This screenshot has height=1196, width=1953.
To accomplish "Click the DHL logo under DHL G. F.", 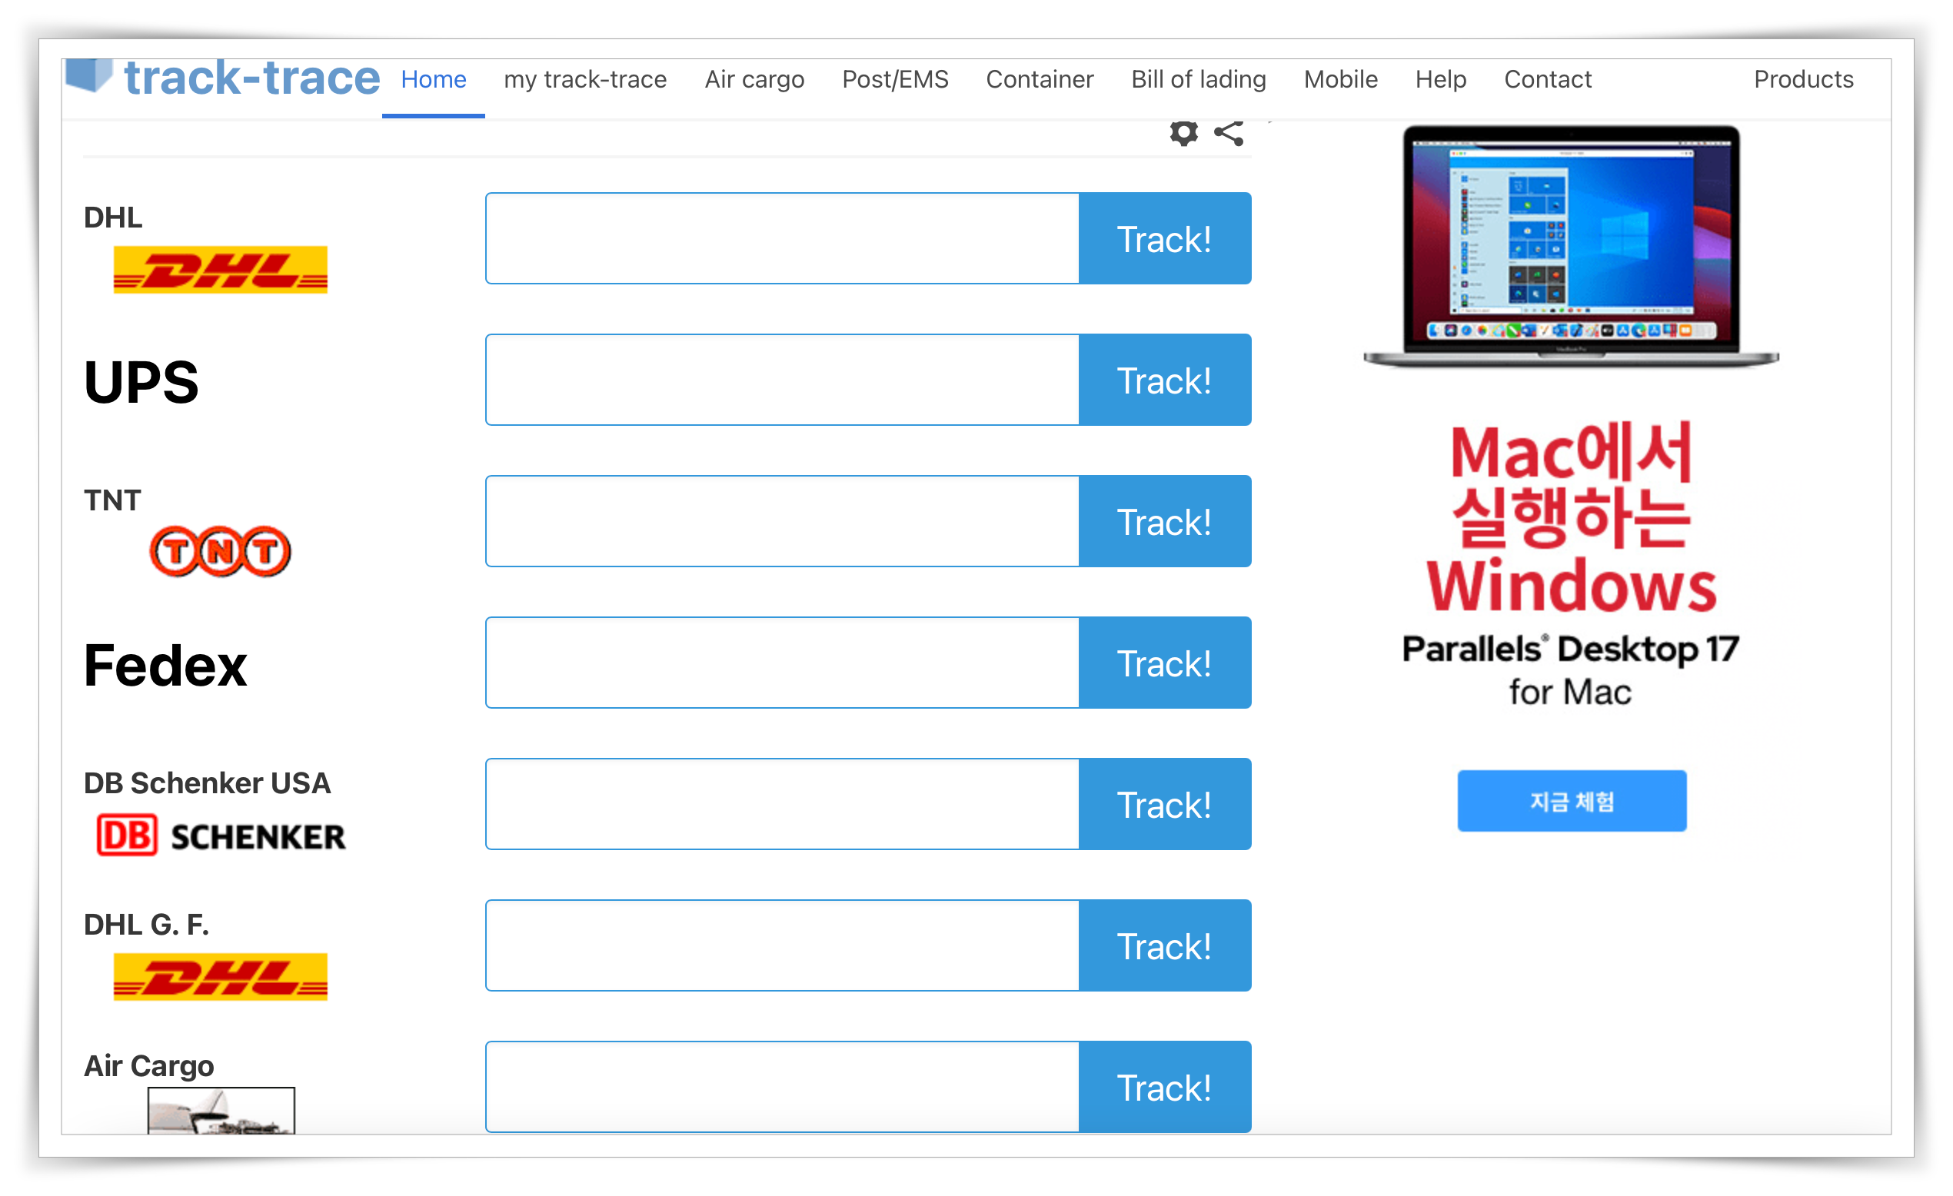I will [x=221, y=976].
